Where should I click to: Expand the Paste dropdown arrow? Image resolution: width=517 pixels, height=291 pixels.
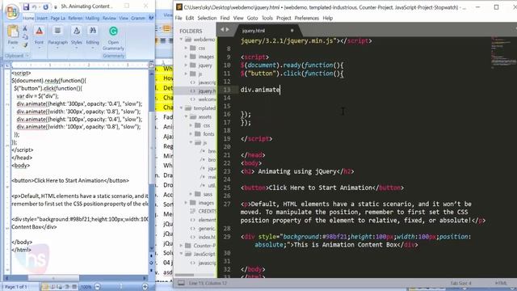point(13,48)
